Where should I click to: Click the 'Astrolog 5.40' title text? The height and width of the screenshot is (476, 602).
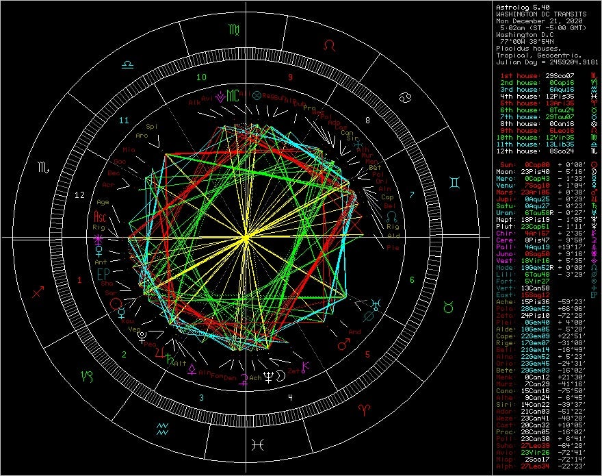(x=523, y=7)
